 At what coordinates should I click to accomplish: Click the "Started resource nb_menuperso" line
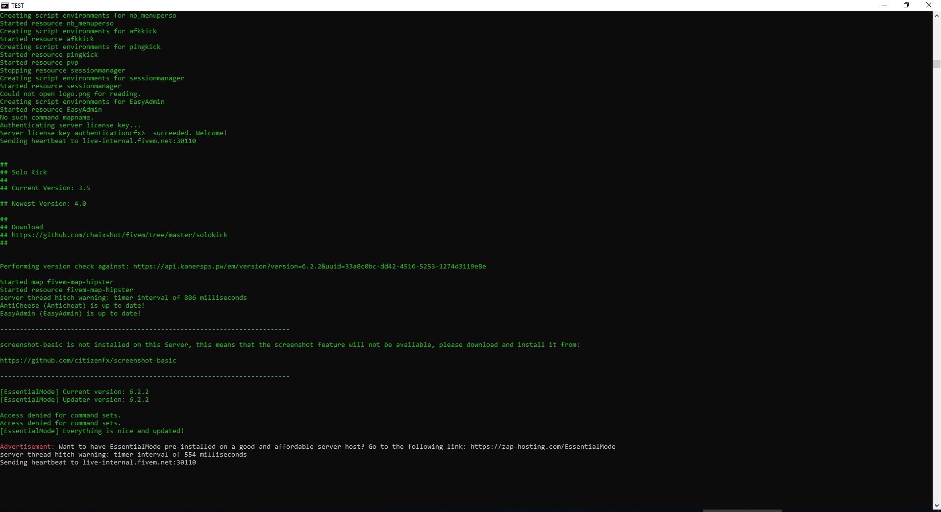pos(57,24)
